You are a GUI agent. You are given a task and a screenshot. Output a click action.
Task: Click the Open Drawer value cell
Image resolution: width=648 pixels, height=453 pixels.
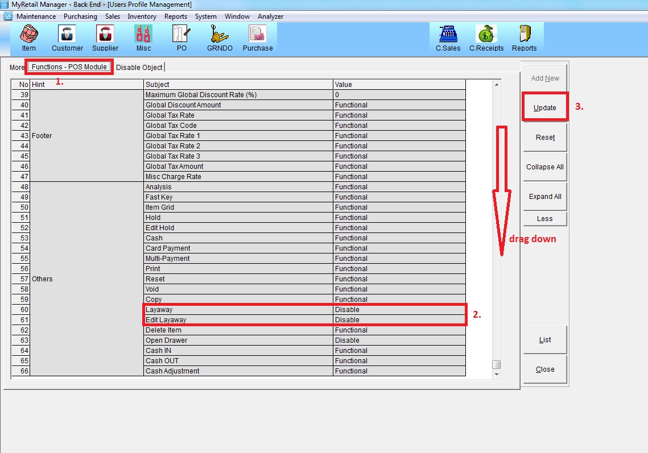[x=399, y=340]
